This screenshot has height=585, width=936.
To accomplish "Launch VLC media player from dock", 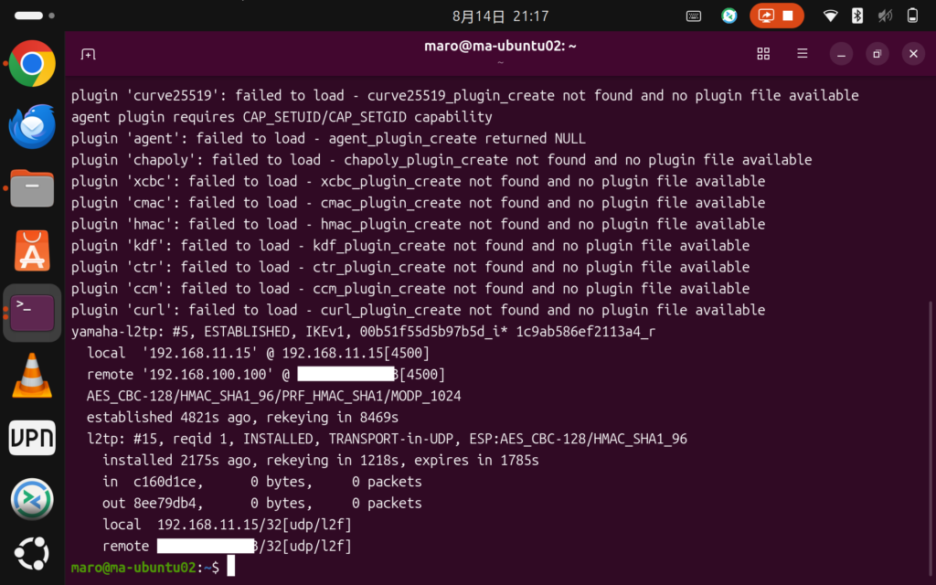I will [x=32, y=376].
